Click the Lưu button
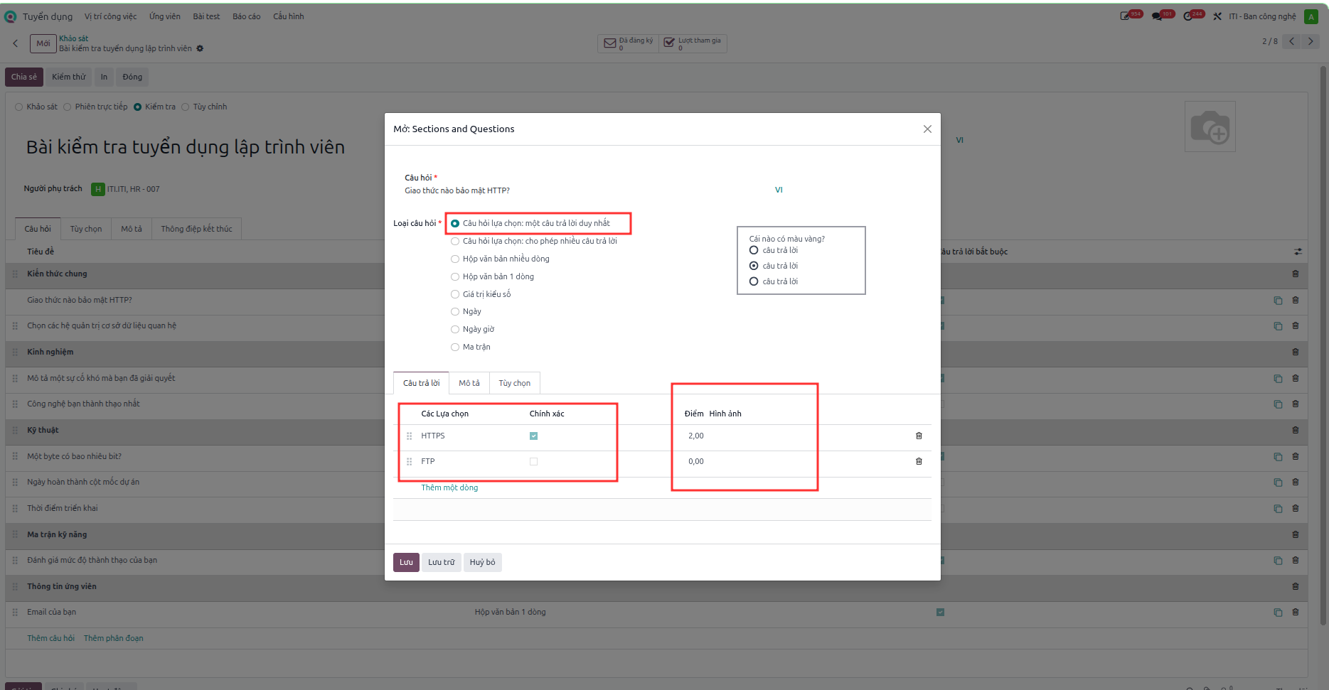The height and width of the screenshot is (690, 1329). [x=406, y=562]
